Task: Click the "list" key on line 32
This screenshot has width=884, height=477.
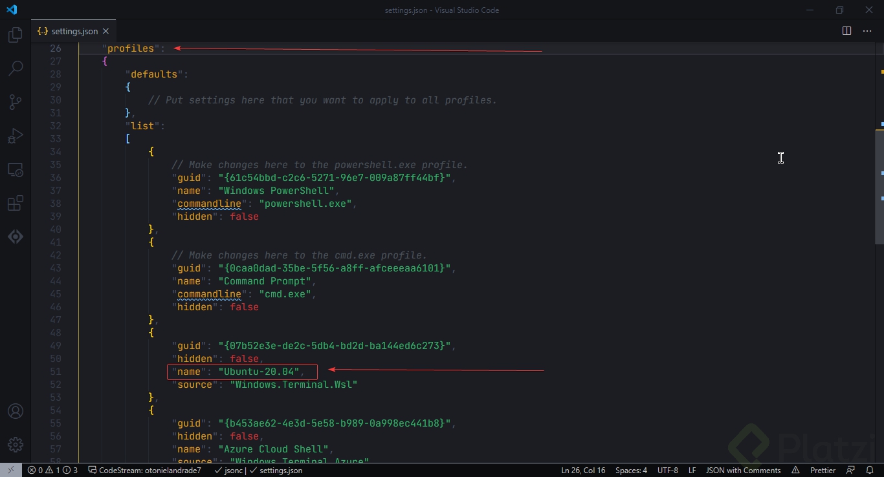Action: [x=142, y=126]
